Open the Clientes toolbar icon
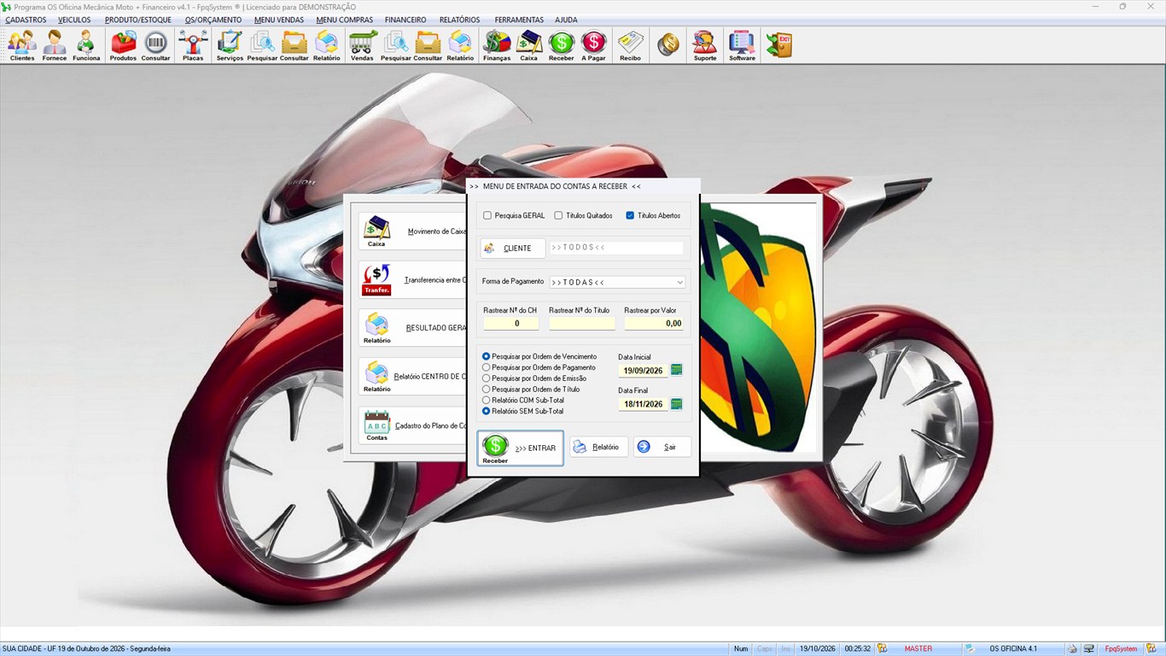 pos(22,45)
